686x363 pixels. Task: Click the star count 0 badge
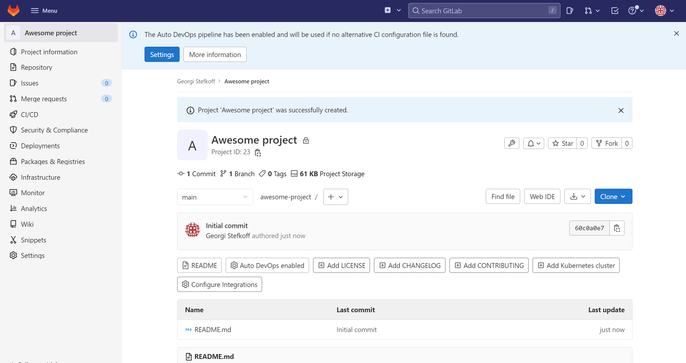pos(582,143)
